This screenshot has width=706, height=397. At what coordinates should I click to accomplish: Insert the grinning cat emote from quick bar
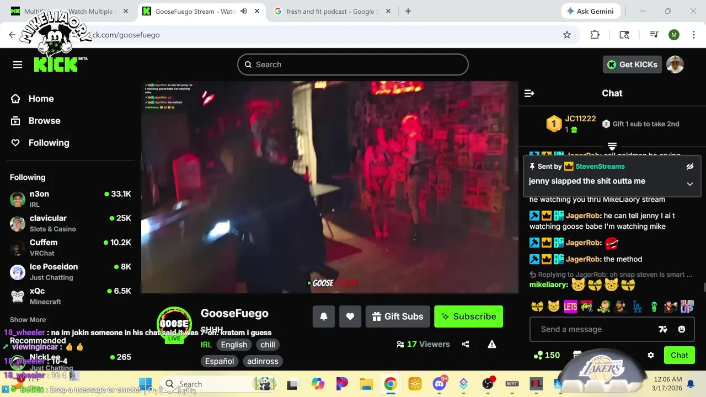(x=554, y=306)
